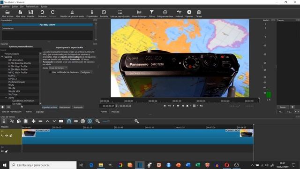Click the timeline zoom out magnifier
300x169 pixels.
click(97, 121)
